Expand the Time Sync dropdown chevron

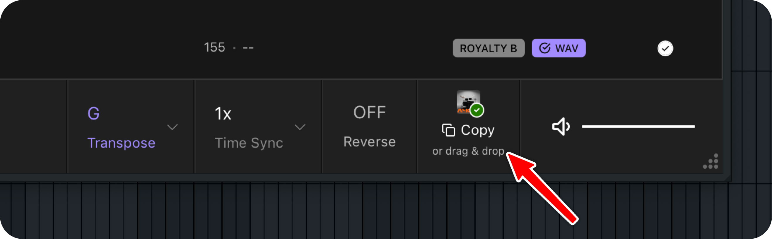(x=300, y=127)
